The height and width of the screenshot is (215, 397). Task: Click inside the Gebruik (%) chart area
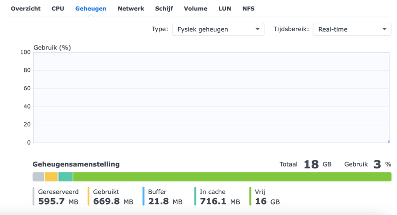point(211,98)
